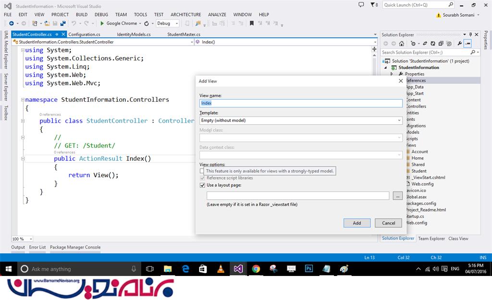This screenshot has width=492, height=300.
Task: Open VLC from the Windows taskbar
Action: point(221,269)
